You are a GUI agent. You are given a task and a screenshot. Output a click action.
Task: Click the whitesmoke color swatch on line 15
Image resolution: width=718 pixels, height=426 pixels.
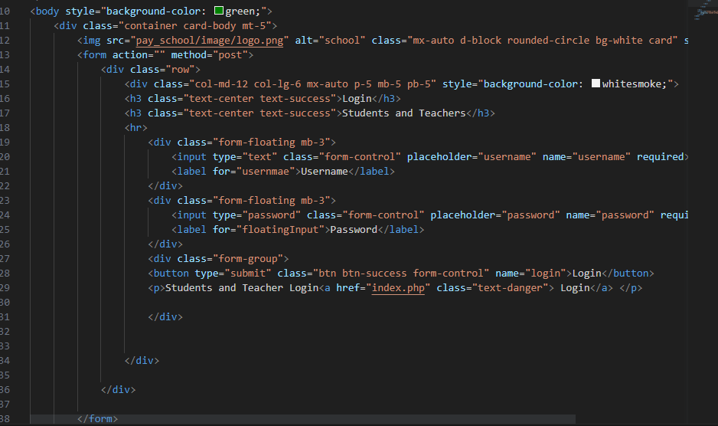tap(596, 84)
